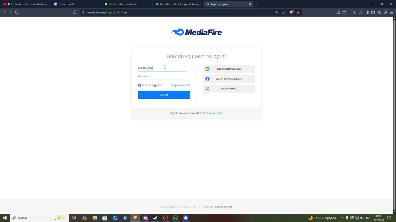The width and height of the screenshot is (396, 222).
Task: Click the share page icon in the address bar
Action: point(284,12)
